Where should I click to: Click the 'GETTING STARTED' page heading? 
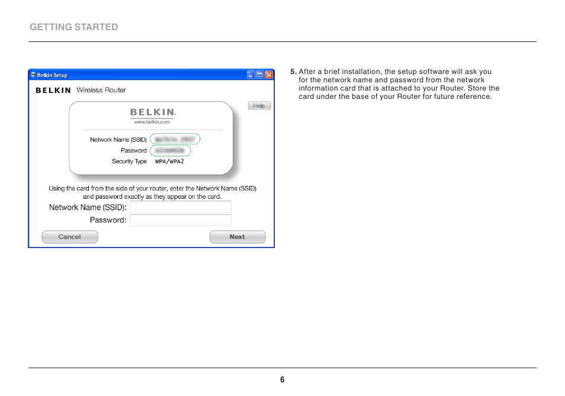point(74,27)
